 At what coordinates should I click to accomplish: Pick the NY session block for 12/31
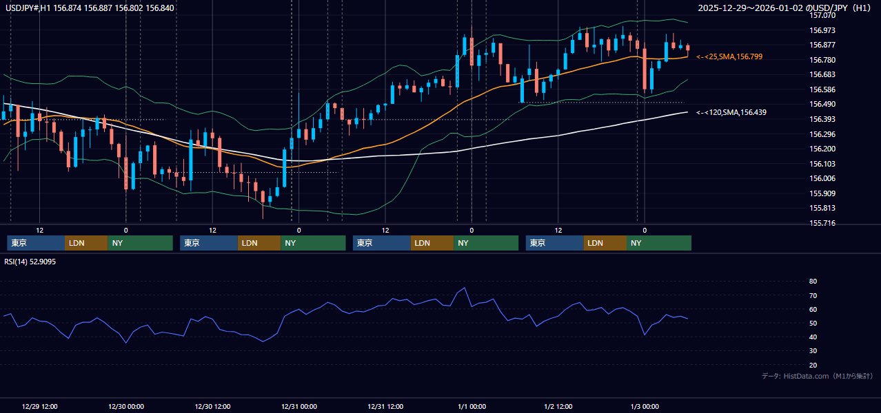pos(486,243)
